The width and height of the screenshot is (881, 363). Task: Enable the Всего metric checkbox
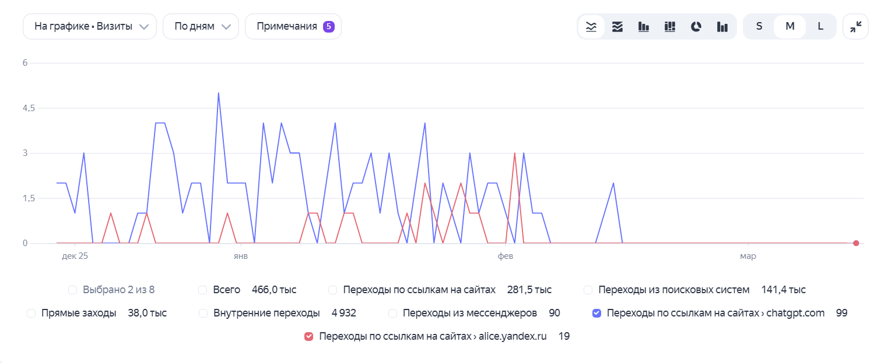click(202, 289)
